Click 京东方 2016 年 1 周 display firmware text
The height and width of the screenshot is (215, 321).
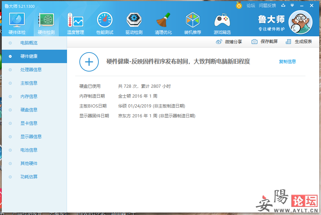157,116
